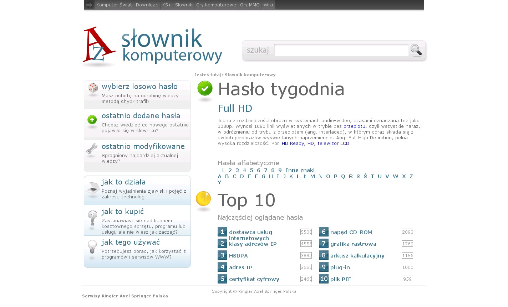The image size is (508, 307).
Task: Select Inne znaki in alphabetical index
Action: 300,170
